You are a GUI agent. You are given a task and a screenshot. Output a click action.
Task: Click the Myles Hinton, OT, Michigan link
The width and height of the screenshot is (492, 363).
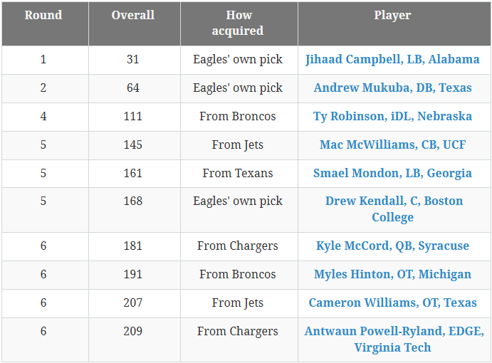click(392, 275)
